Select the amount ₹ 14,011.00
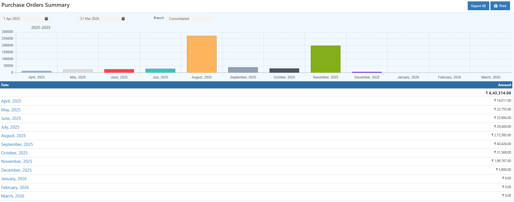This screenshot has height=202, width=514. point(502,101)
